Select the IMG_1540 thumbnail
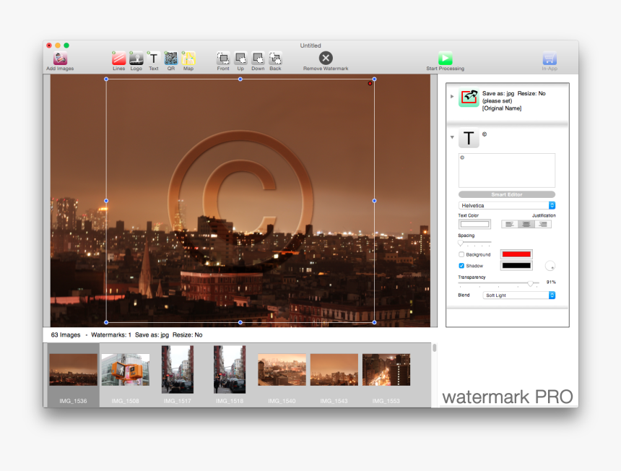This screenshot has height=471, width=621. (281, 369)
